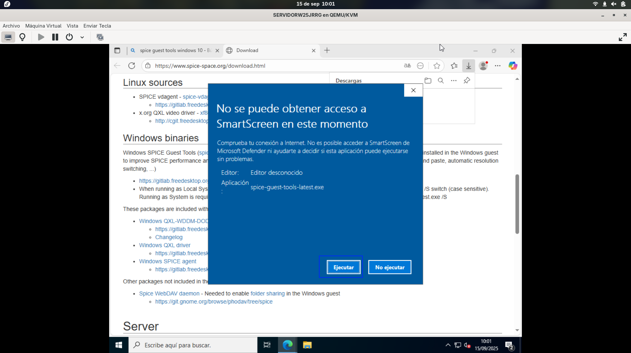Open the Windows QXL-WDDM-DOD link
Image resolution: width=631 pixels, height=353 pixels.
click(x=174, y=221)
